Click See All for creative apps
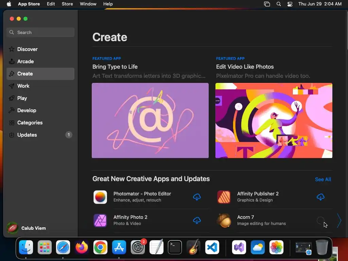 pyautogui.click(x=323, y=179)
